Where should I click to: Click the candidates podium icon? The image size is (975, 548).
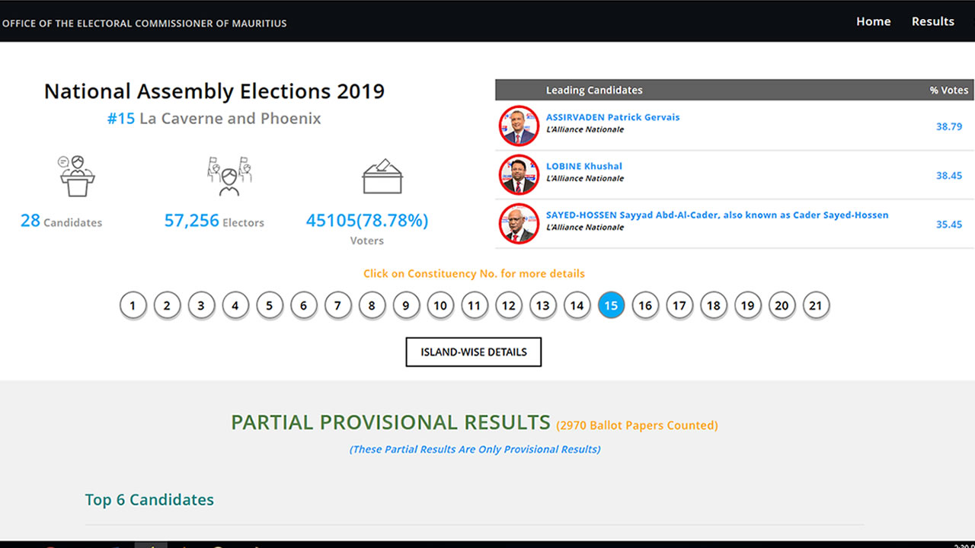pos(76,176)
